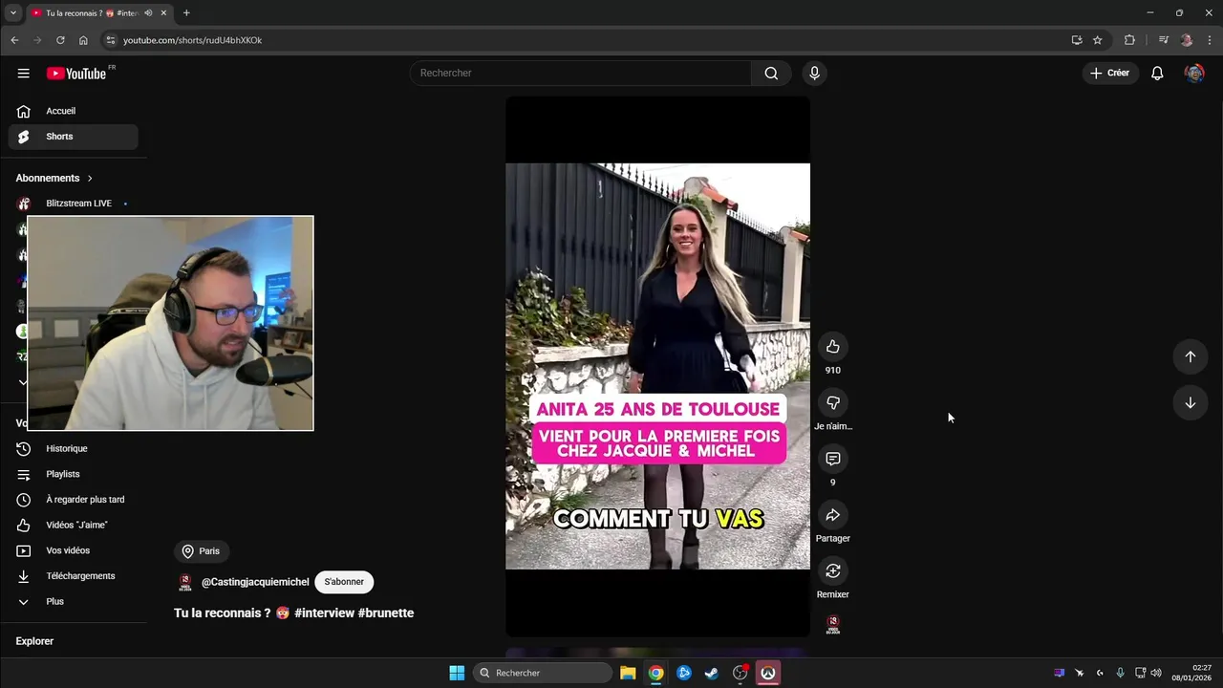Click the search magnifier button
1223x688 pixels.
pyautogui.click(x=771, y=74)
